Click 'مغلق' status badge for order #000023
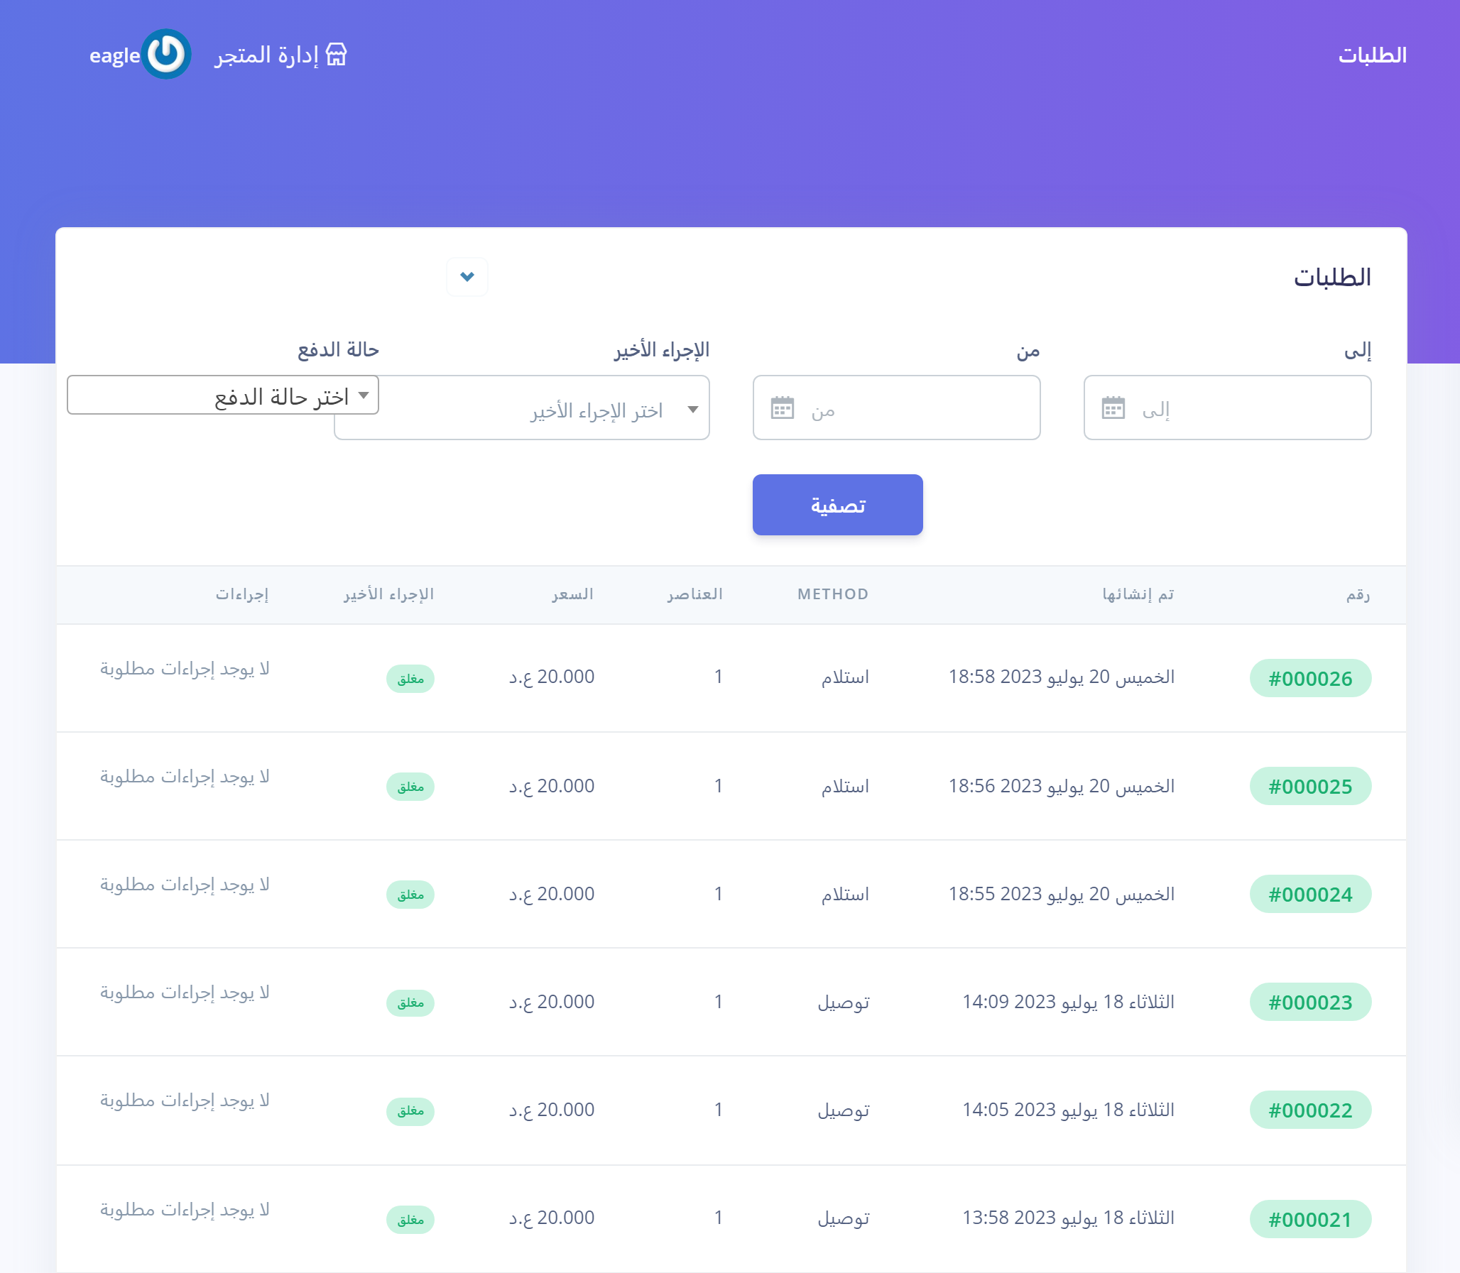Screen dimensions: 1460x1273 tap(410, 1002)
